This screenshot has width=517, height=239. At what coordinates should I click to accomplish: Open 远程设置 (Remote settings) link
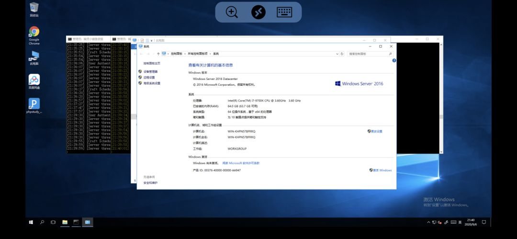click(x=149, y=77)
